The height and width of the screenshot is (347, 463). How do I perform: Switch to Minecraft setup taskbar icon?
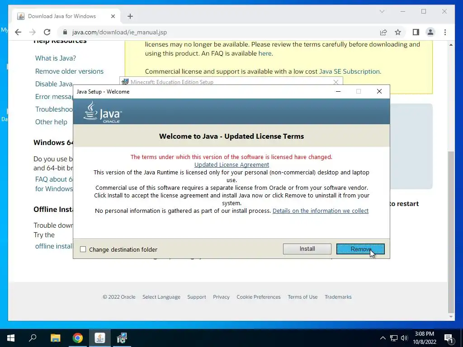point(122,338)
